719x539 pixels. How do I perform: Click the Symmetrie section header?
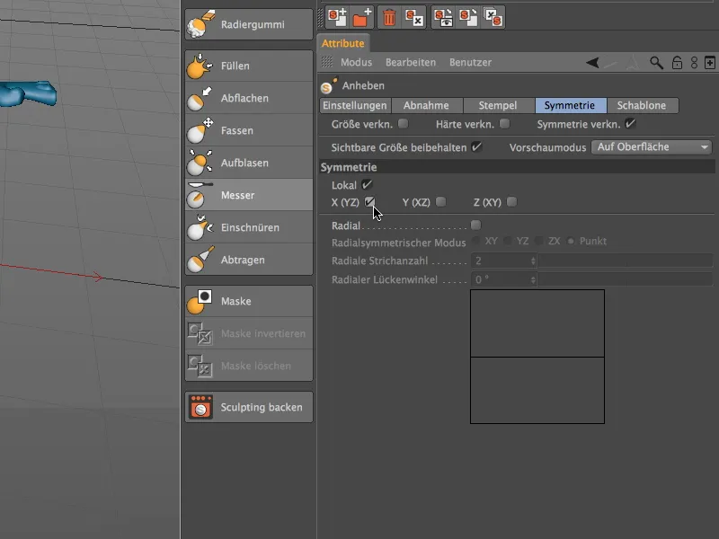coord(518,167)
